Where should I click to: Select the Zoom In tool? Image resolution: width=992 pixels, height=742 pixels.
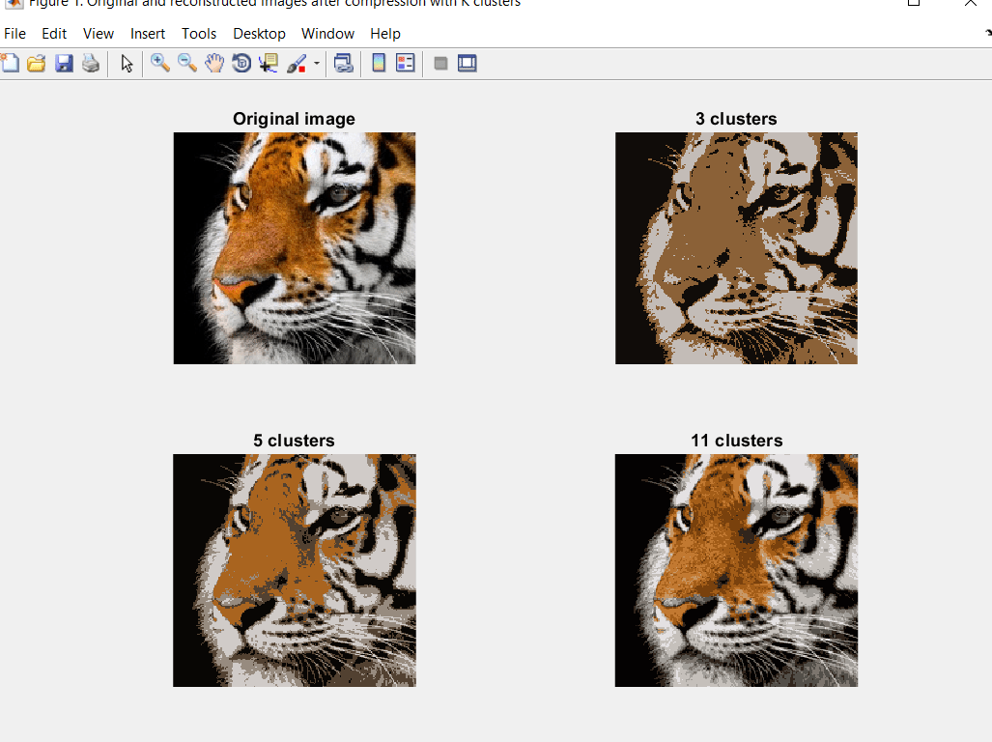point(160,64)
